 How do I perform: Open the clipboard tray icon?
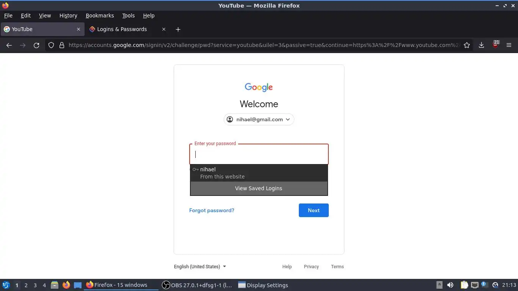point(465,285)
